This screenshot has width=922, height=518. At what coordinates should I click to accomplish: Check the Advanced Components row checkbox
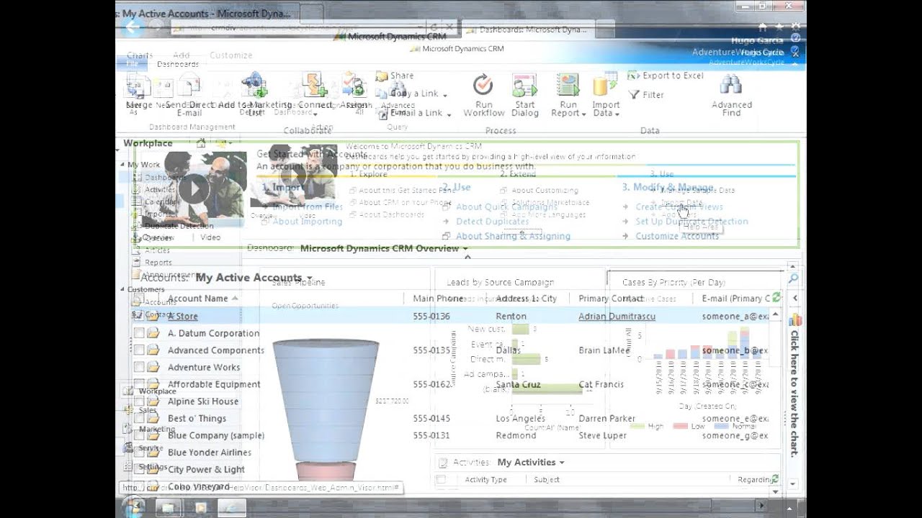click(139, 350)
